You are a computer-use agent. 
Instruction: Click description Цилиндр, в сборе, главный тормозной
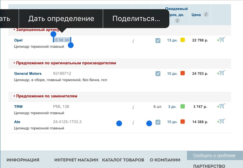pos(60,80)
